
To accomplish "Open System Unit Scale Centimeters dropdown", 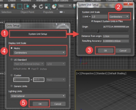I will pos(119,16).
